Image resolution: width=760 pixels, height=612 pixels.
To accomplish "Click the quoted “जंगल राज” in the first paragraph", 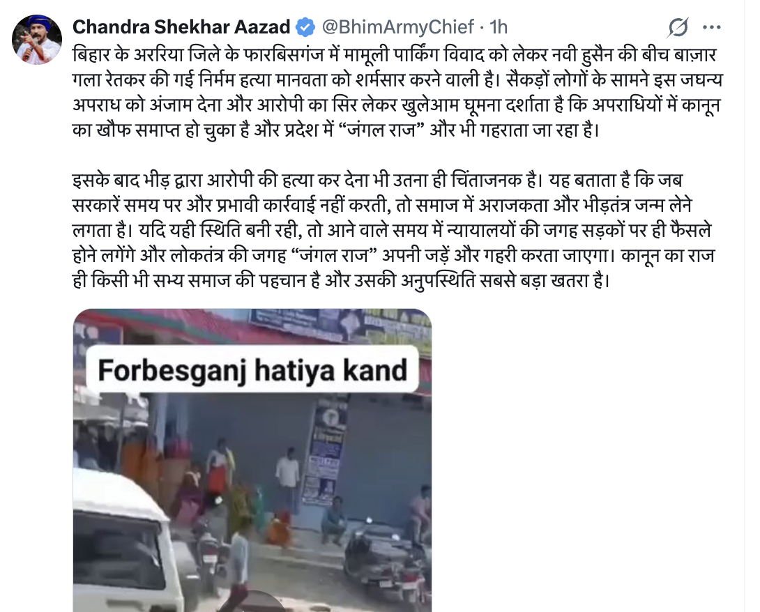I will 382,130.
